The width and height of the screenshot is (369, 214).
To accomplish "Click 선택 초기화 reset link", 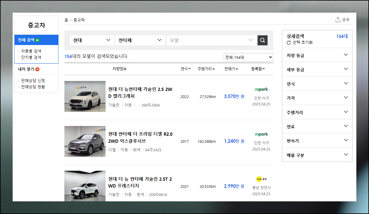I will pos(303,42).
